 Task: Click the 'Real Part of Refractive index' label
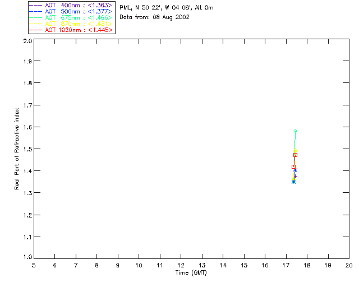click(x=17, y=149)
